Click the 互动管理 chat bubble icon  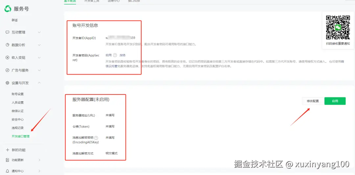pos(7,32)
